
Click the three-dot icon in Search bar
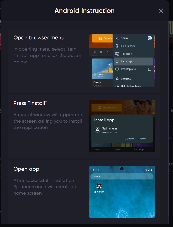151,176
